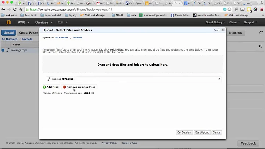
Task: Click ilovbeta breadcrumb in background page
Action: 27,39
